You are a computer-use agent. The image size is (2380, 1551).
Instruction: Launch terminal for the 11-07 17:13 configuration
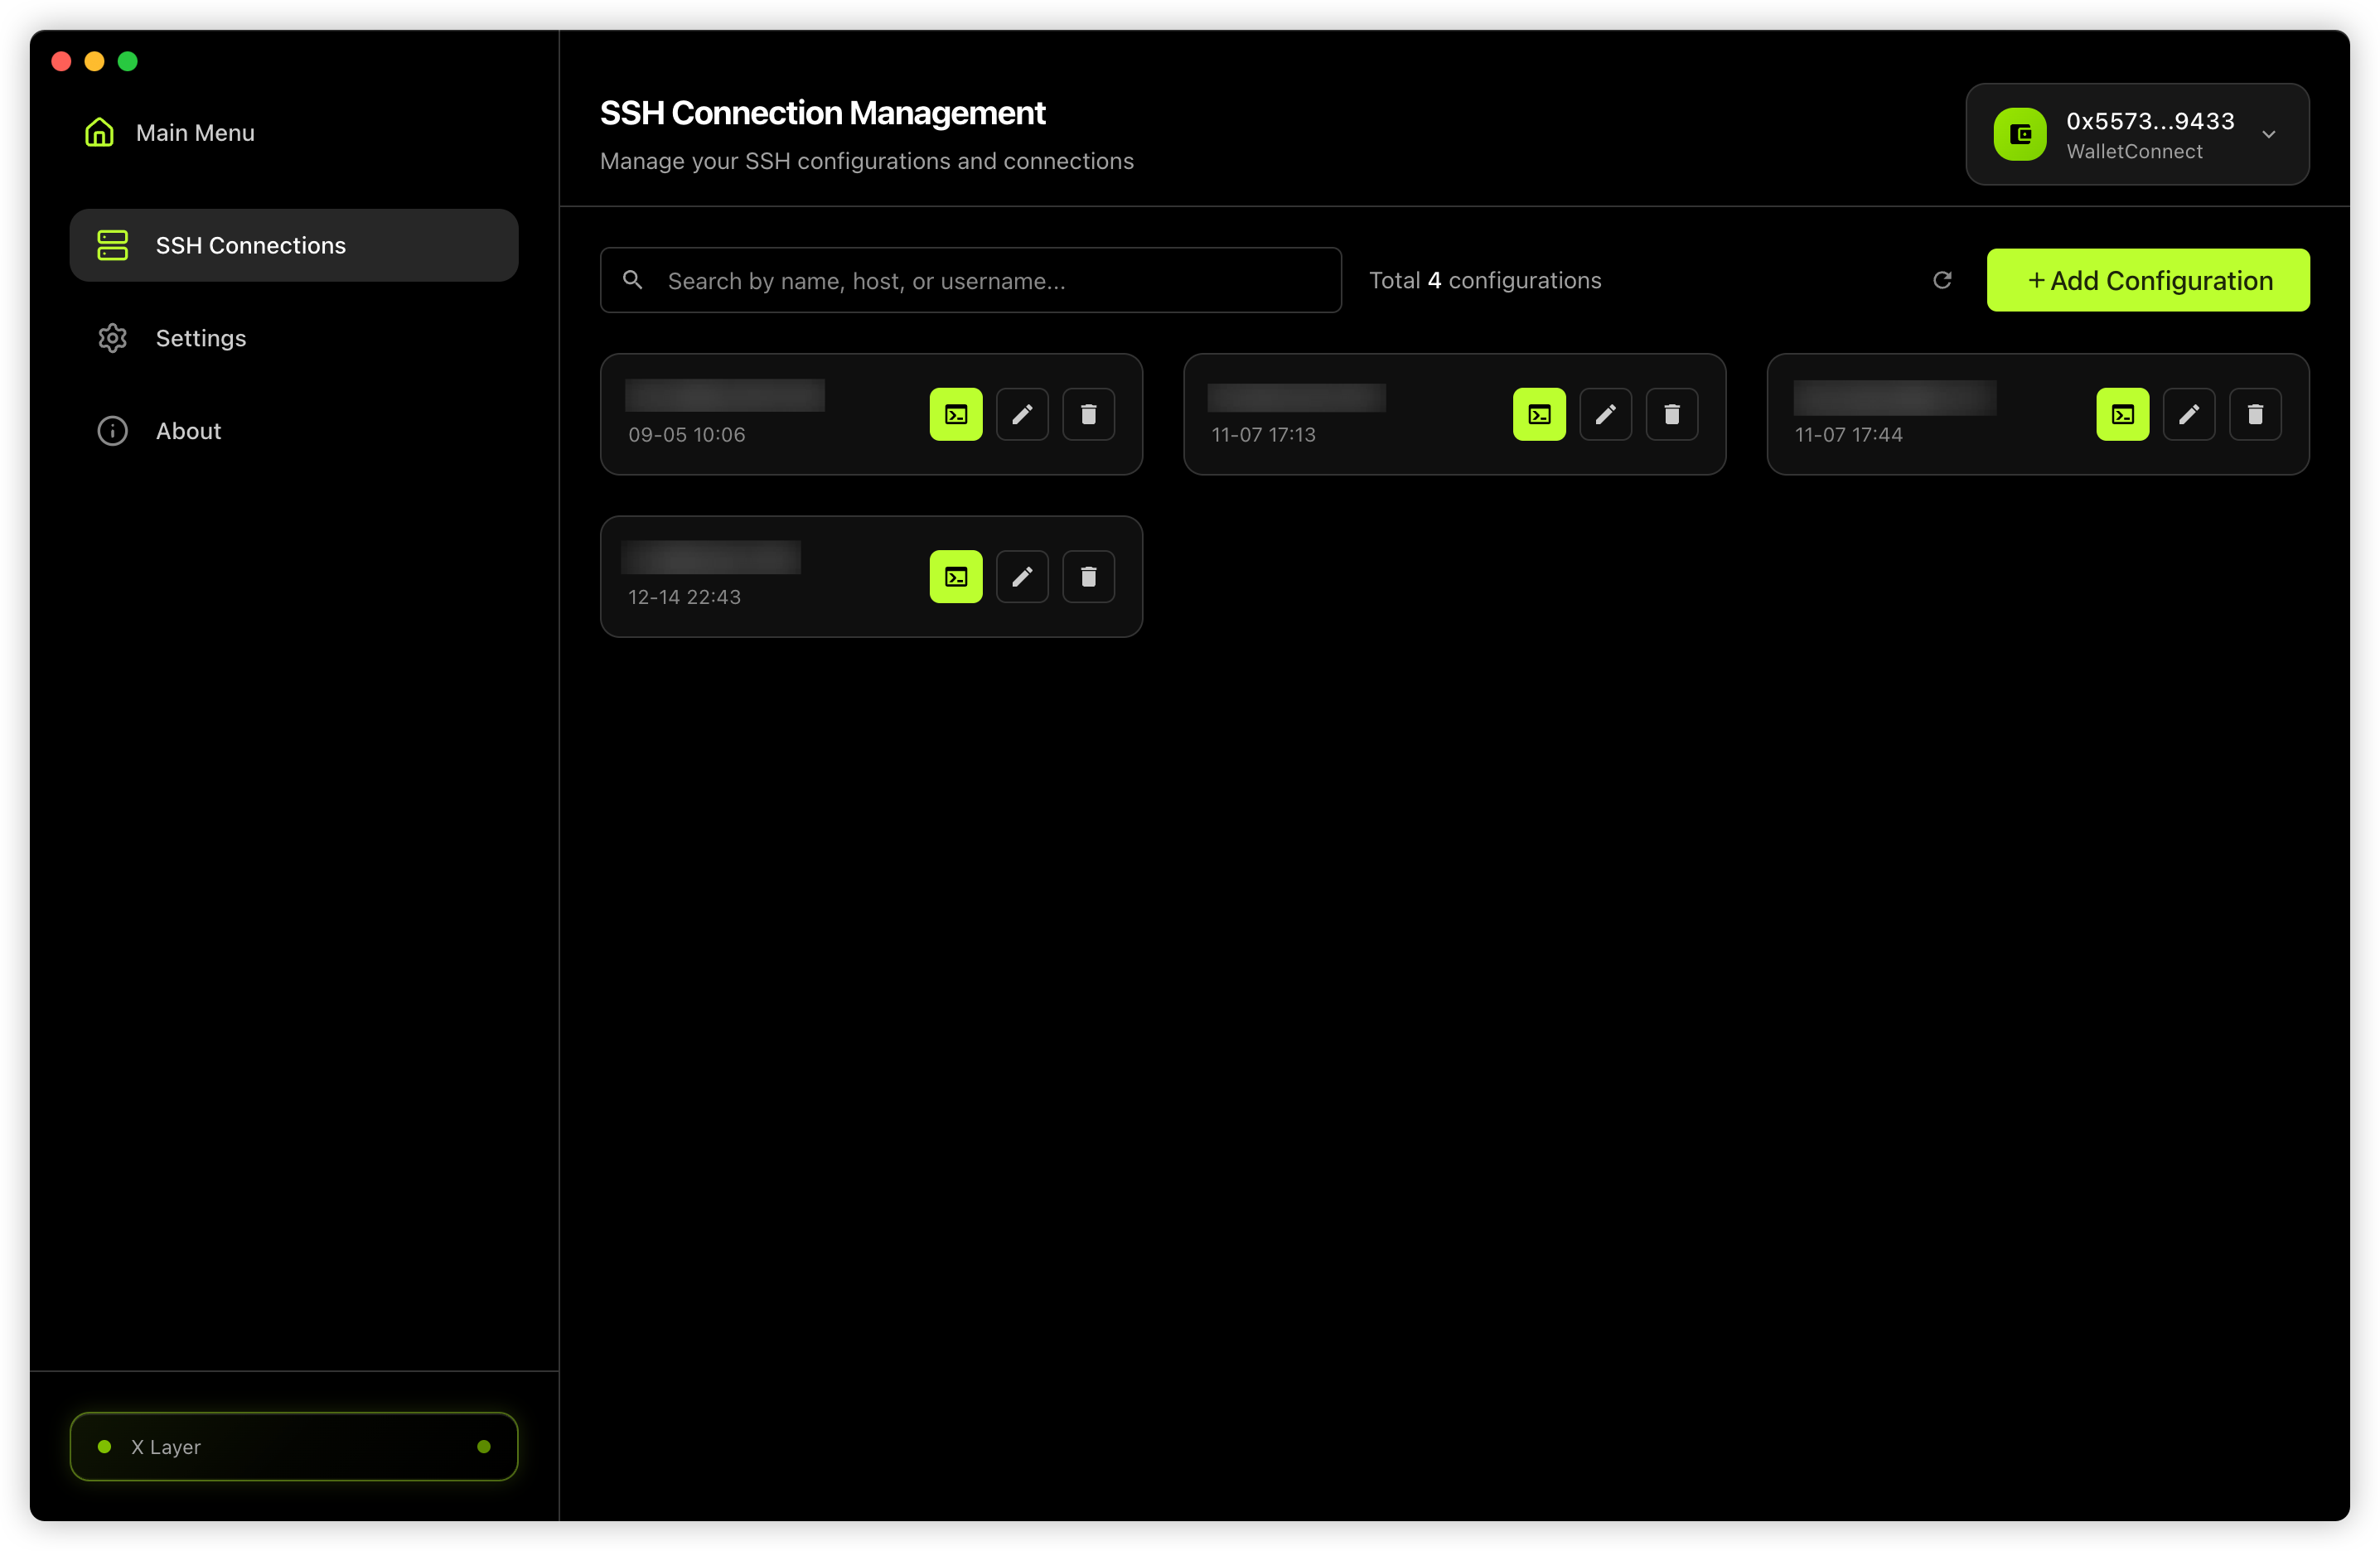(x=1538, y=414)
